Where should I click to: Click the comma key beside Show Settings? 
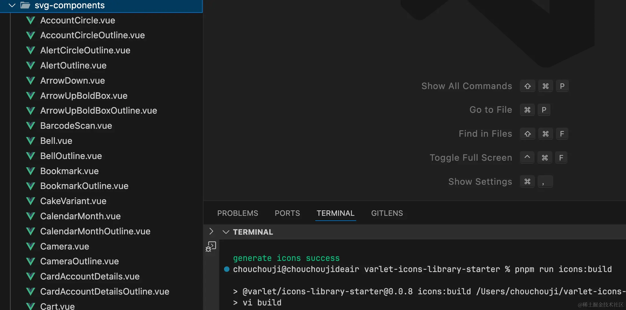pos(545,182)
